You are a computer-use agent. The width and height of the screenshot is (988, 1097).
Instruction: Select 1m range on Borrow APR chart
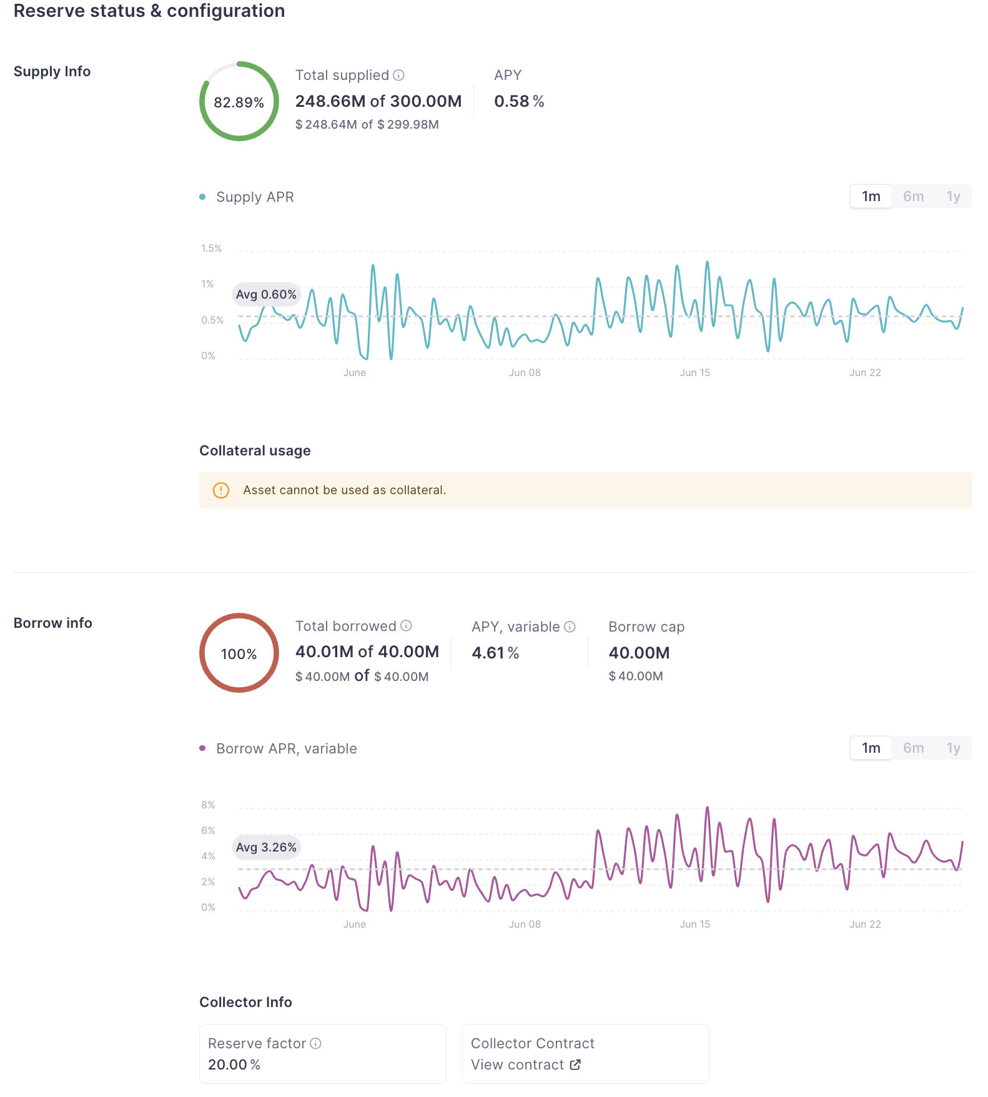click(x=871, y=748)
